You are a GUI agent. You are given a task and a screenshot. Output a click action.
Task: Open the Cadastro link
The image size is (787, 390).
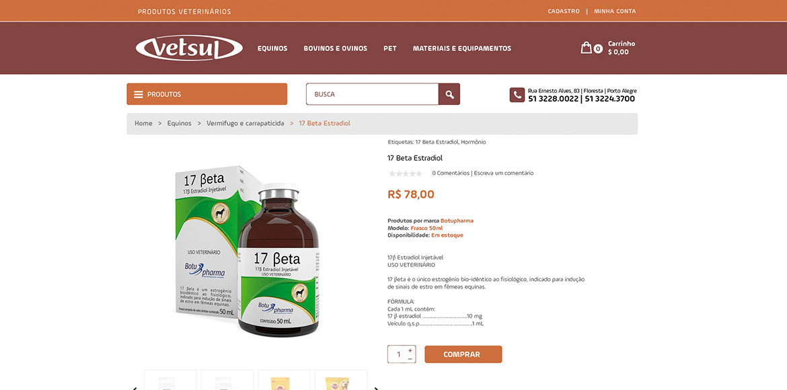coord(564,11)
